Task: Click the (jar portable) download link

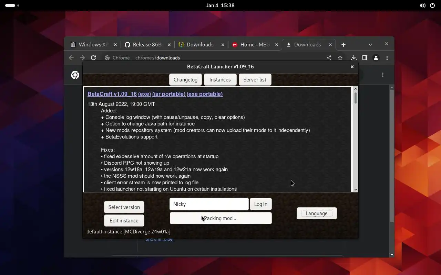Action: click(169, 94)
